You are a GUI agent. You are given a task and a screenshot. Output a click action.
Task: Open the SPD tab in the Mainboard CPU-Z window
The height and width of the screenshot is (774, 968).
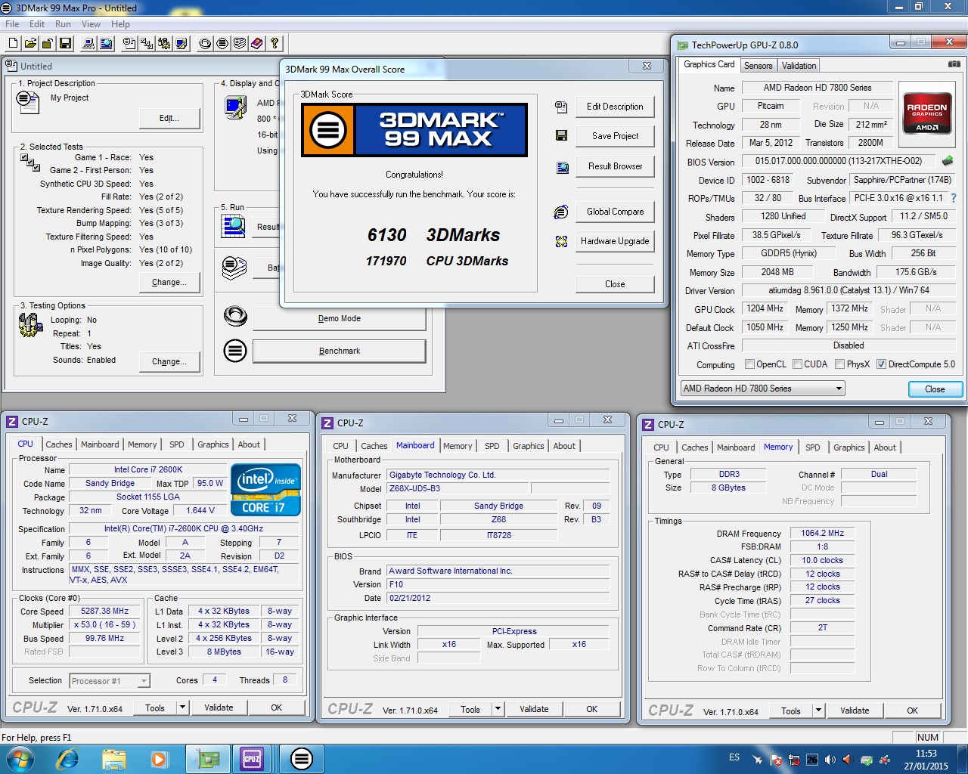tap(492, 446)
